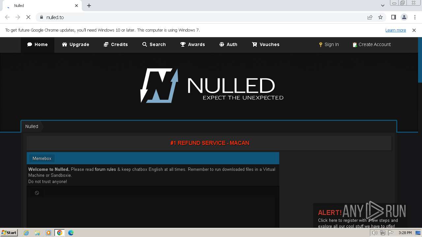Share this page icon
422x237 pixels.
[x=370, y=17]
